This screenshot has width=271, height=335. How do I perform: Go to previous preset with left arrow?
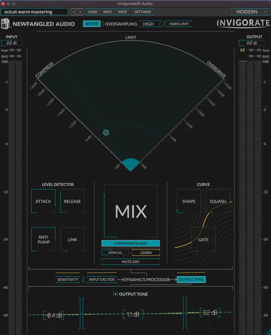pyautogui.click(x=74, y=12)
